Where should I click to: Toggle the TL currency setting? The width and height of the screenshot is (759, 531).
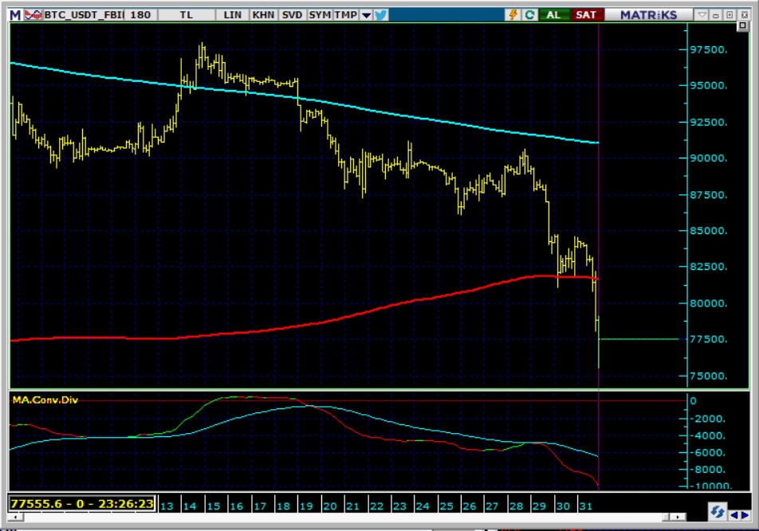coord(186,15)
